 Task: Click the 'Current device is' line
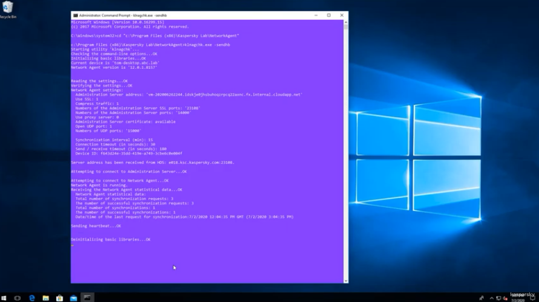point(115,63)
